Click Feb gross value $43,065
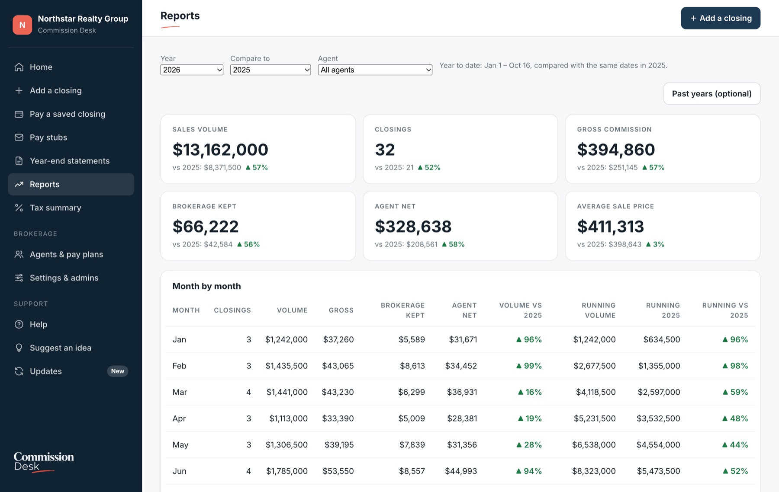 click(x=338, y=366)
